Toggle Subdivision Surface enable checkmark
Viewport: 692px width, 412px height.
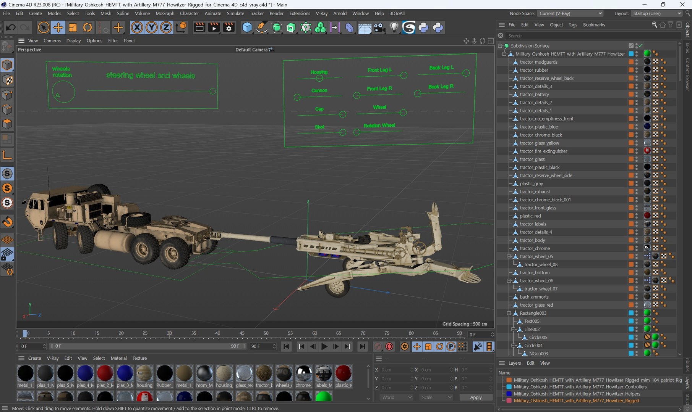click(x=641, y=46)
